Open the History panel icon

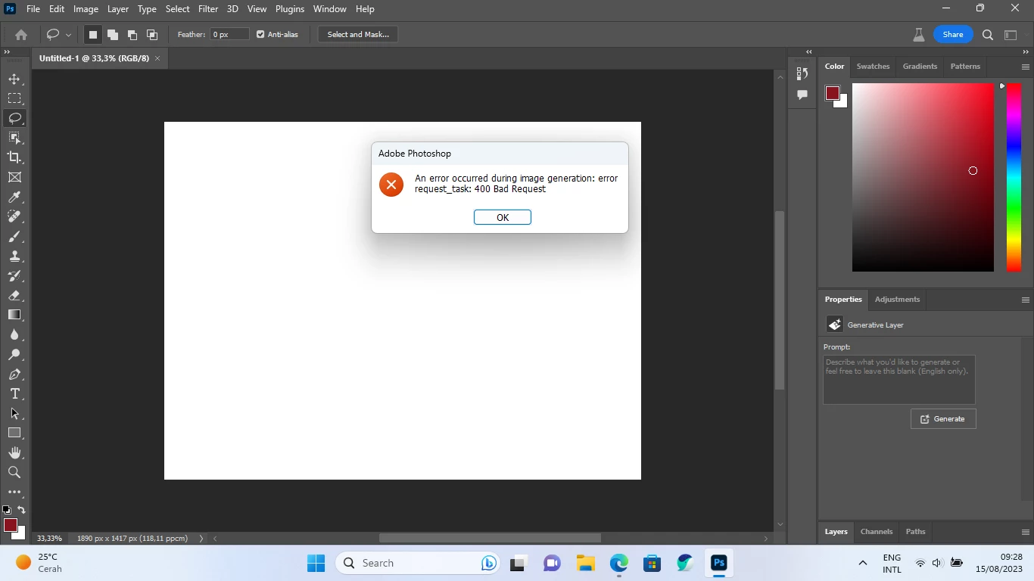click(x=802, y=73)
